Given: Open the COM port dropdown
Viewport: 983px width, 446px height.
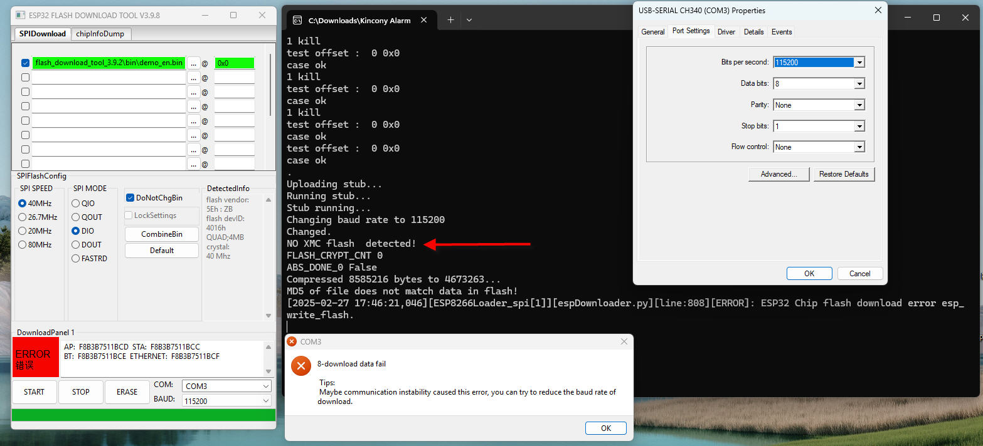Looking at the screenshot, I should (226, 386).
